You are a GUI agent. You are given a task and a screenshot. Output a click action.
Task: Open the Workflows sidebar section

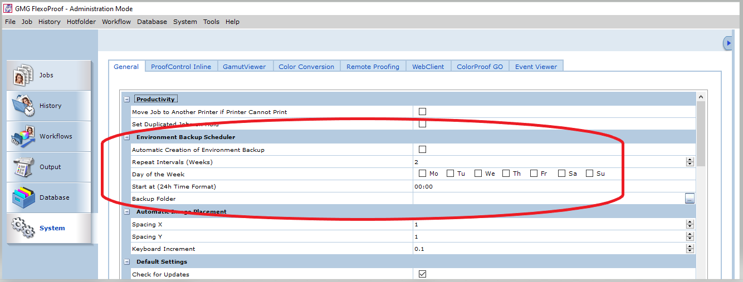pyautogui.click(x=49, y=136)
